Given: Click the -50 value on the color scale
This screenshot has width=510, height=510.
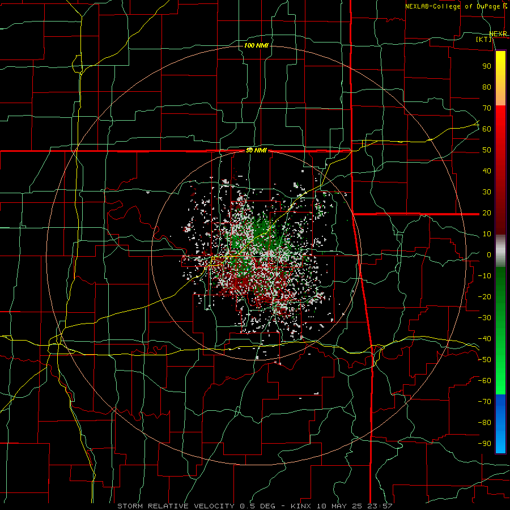Looking at the screenshot, I should (x=484, y=360).
